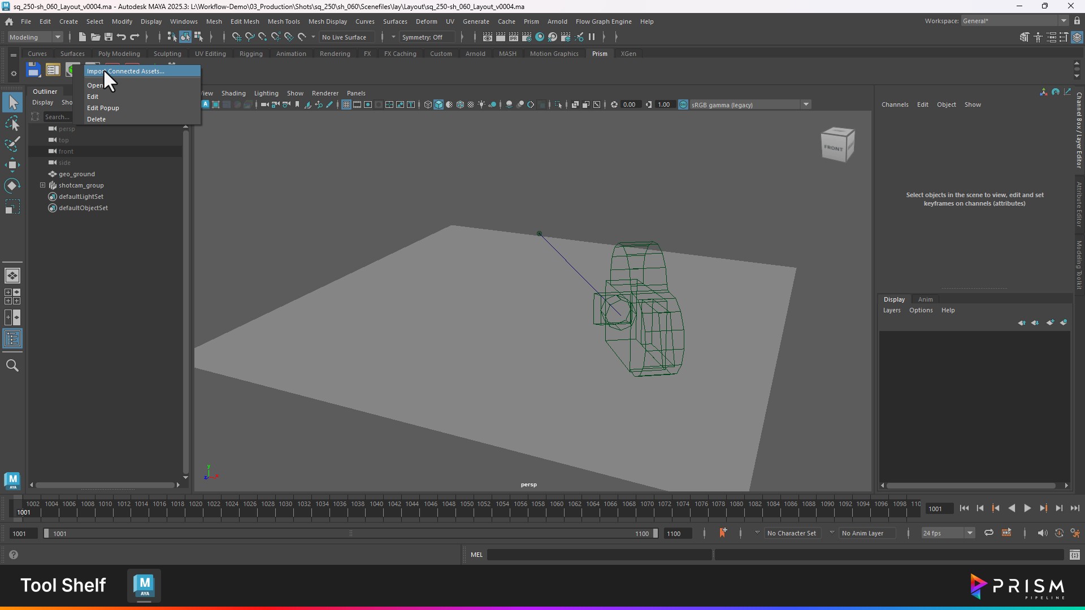The image size is (1085, 610).
Task: Expand shotcam_group in Outliner
Action: point(42,185)
